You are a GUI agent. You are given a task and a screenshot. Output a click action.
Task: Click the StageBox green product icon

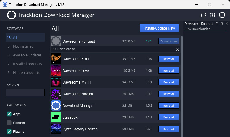coord(56,117)
